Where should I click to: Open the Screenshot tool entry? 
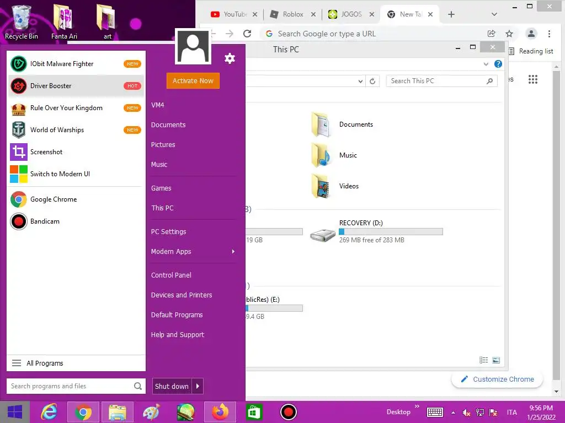pos(76,152)
